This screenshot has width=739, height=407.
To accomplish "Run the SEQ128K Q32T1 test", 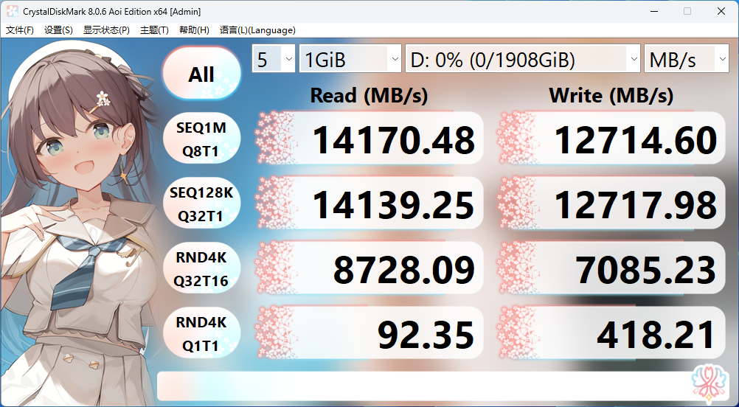I will click(201, 204).
